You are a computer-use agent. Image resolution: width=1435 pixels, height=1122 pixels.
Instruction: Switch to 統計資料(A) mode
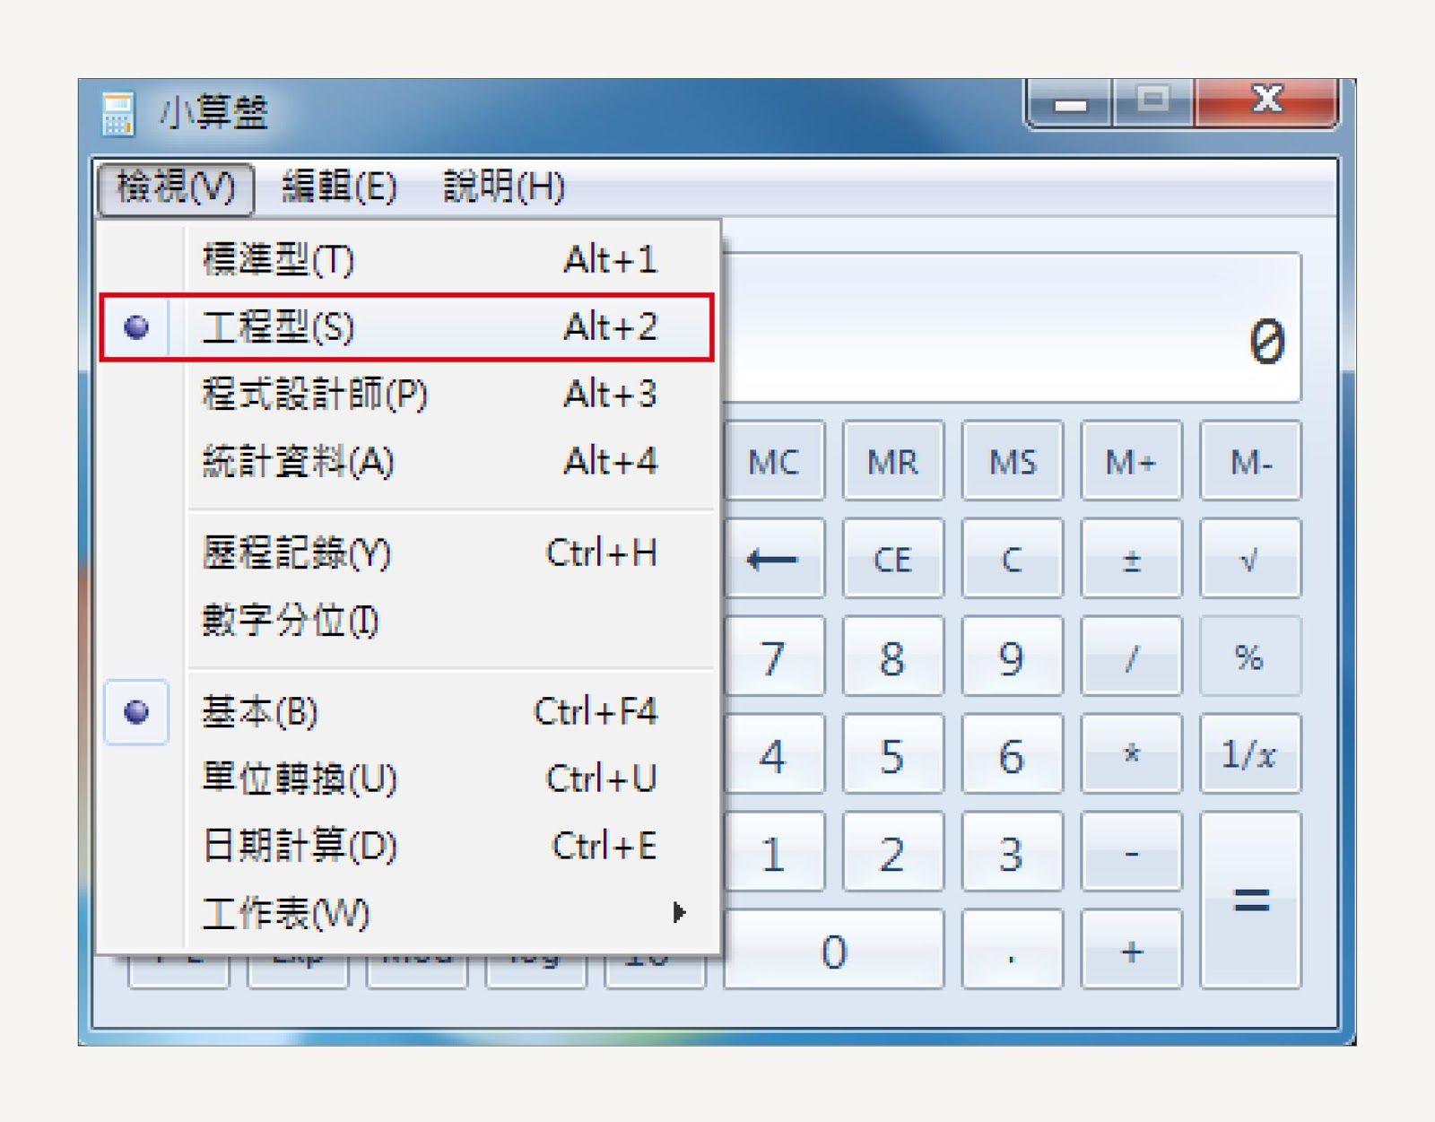[x=408, y=461]
